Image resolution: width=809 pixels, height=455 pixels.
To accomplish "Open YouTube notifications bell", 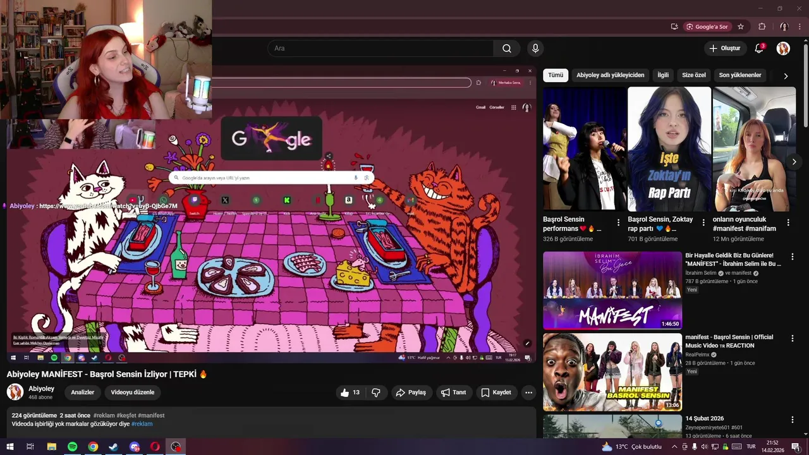I will pos(760,48).
